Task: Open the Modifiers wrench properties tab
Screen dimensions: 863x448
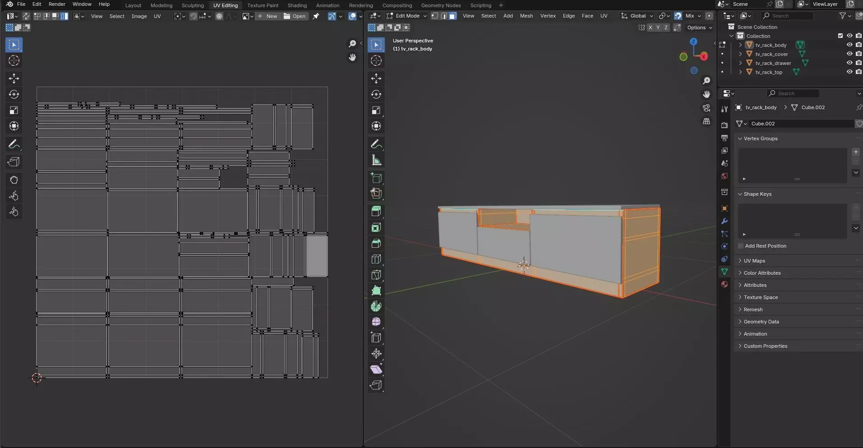Action: pyautogui.click(x=725, y=221)
